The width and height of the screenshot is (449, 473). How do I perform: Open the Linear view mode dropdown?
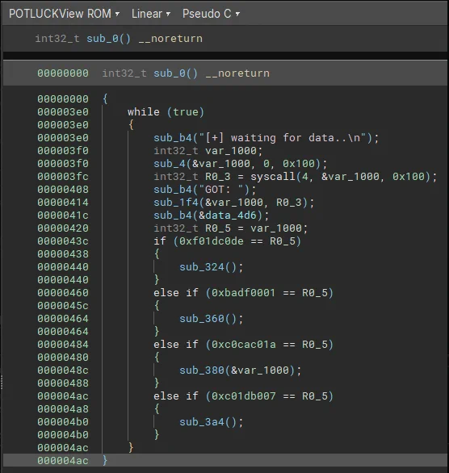pyautogui.click(x=151, y=14)
